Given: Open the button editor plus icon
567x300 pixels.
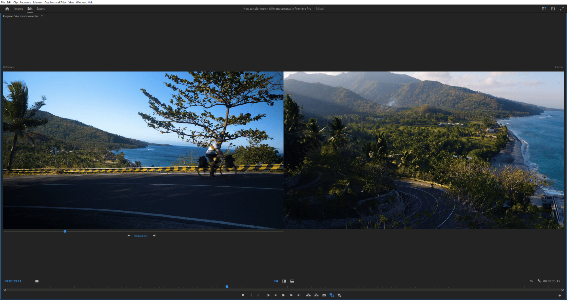Looking at the screenshot, I should pos(560,295).
